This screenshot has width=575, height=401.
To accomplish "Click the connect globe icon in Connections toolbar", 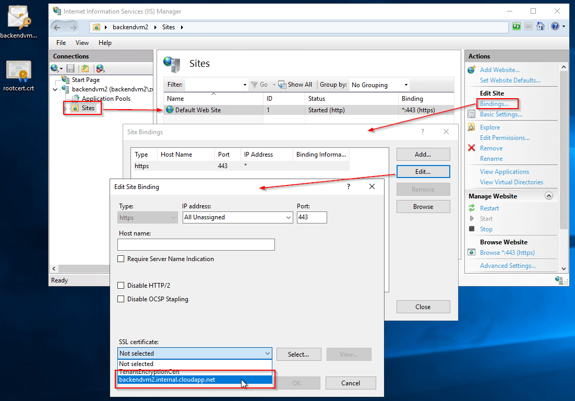I will point(55,68).
